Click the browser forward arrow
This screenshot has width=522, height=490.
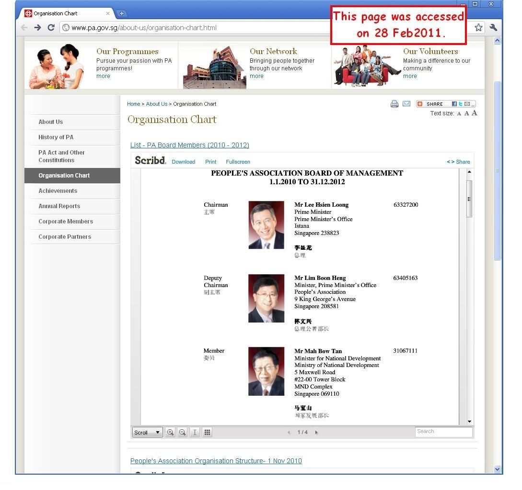tap(37, 28)
